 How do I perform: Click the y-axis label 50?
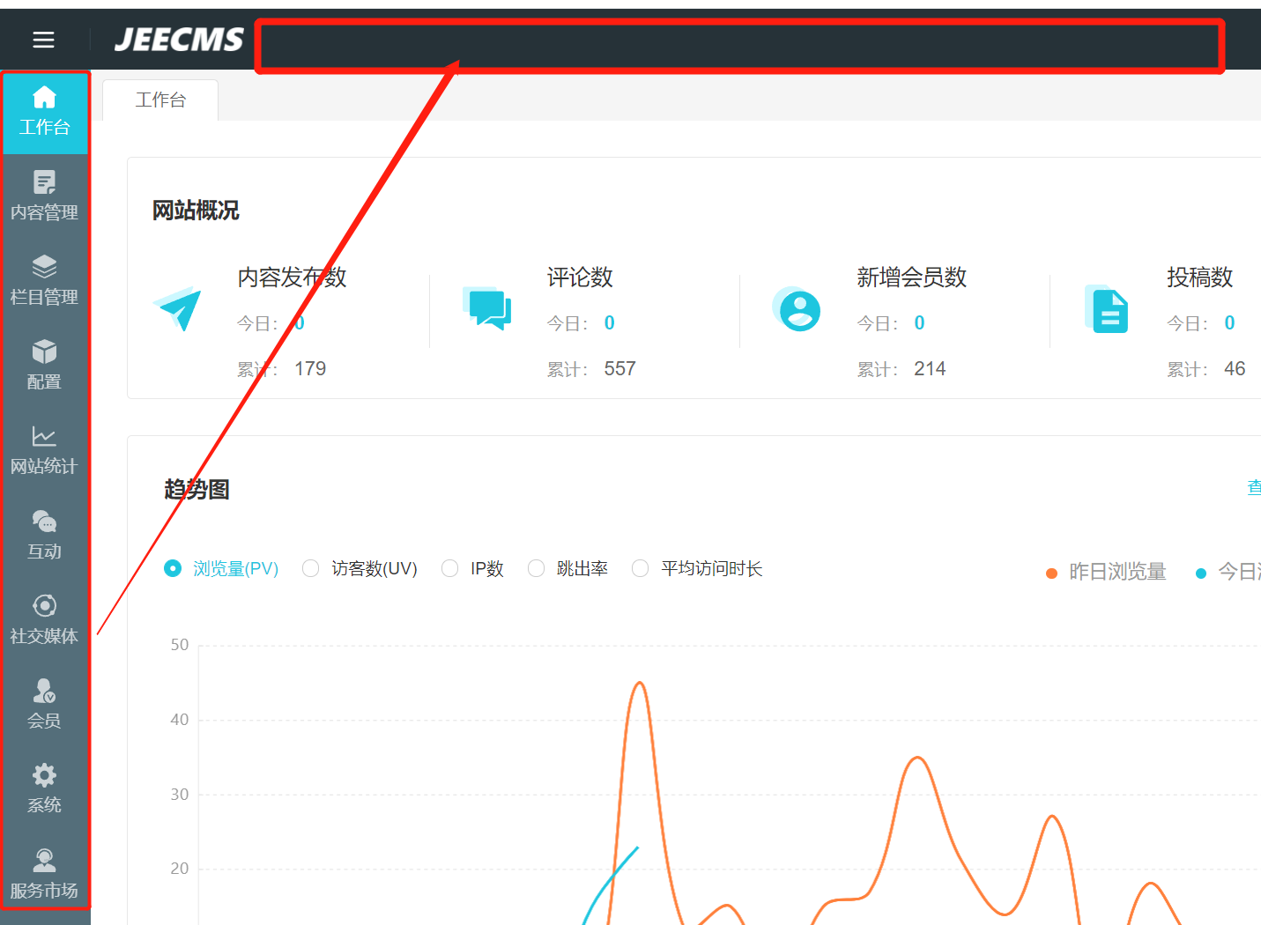[x=180, y=645]
